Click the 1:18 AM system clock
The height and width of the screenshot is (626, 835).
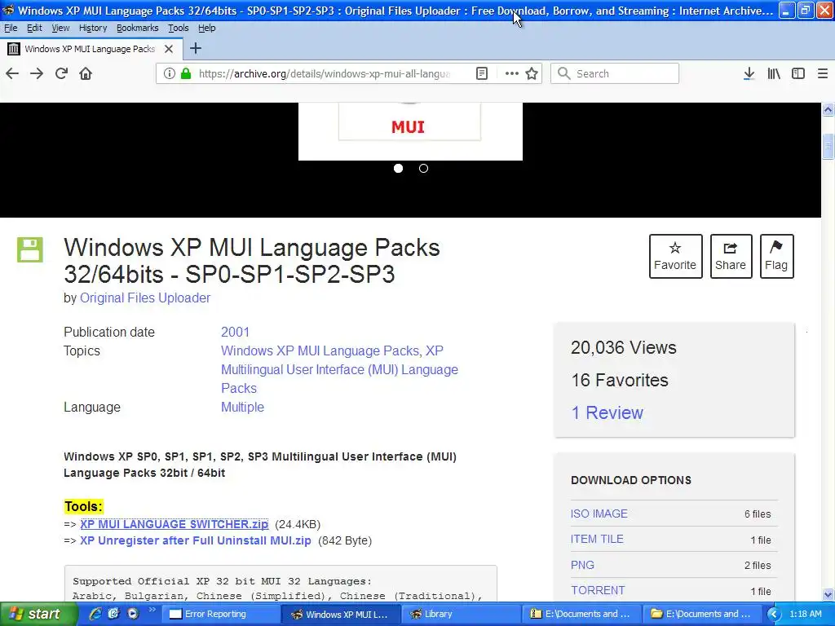pos(806,614)
